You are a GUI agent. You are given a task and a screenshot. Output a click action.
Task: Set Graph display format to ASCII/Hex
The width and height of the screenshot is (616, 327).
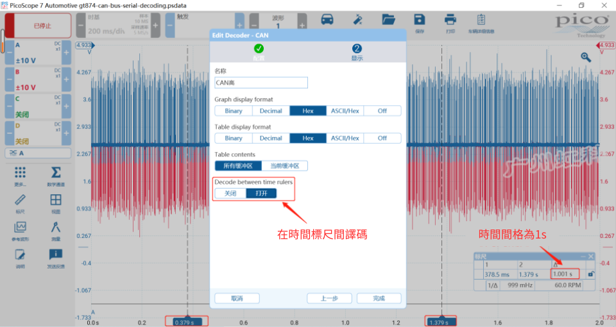pyautogui.click(x=345, y=111)
